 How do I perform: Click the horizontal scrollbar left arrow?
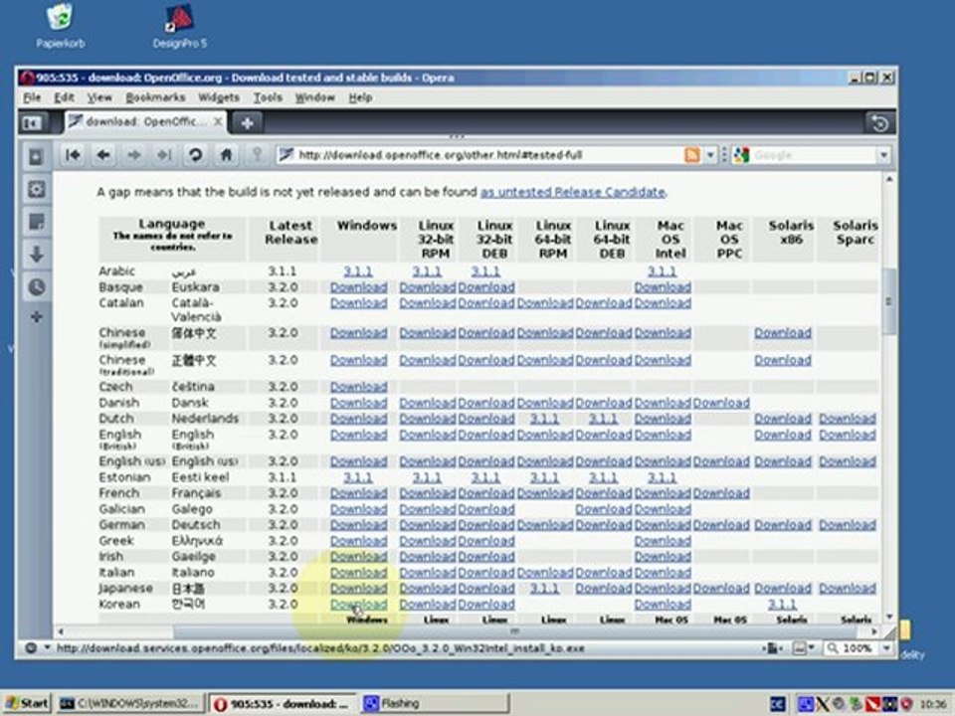(61, 632)
